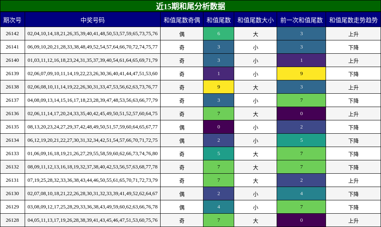Screen dimensions: 381x227
Task: Select period number 26140
Action: pos(13,60)
